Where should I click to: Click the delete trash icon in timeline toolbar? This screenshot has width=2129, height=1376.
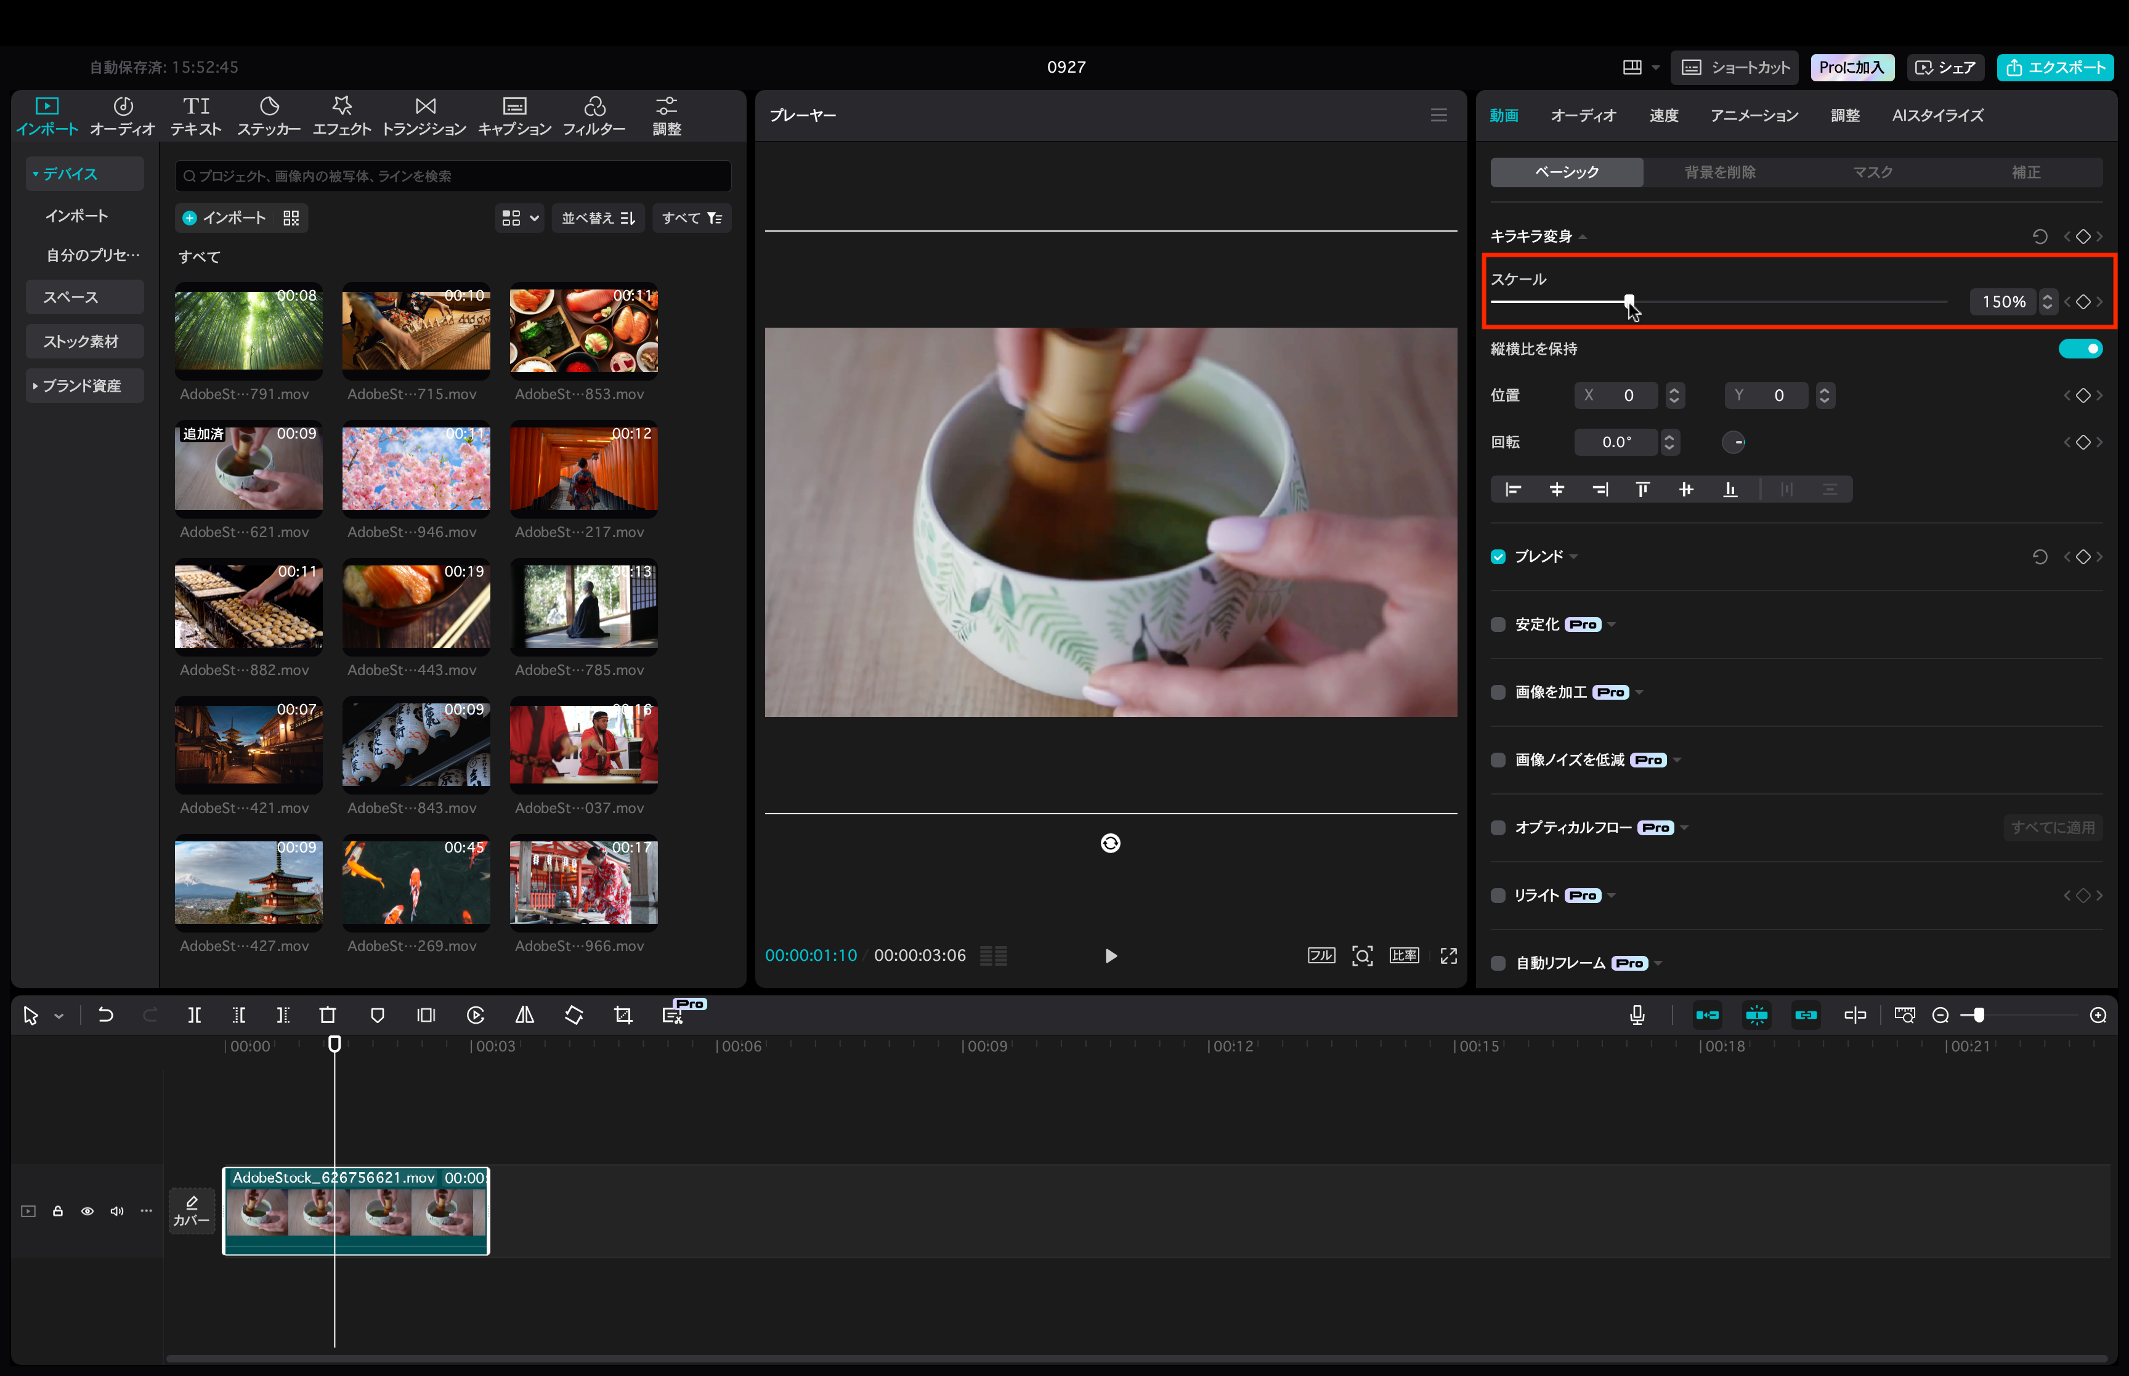point(328,1015)
